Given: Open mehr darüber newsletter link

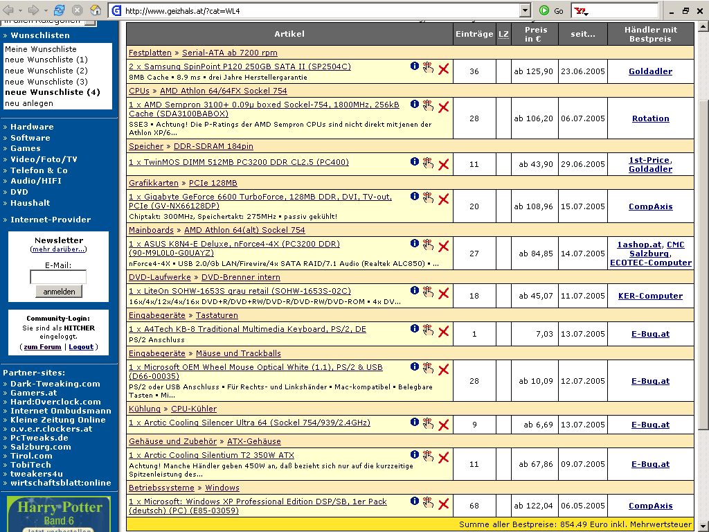Looking at the screenshot, I should pyautogui.click(x=58, y=249).
